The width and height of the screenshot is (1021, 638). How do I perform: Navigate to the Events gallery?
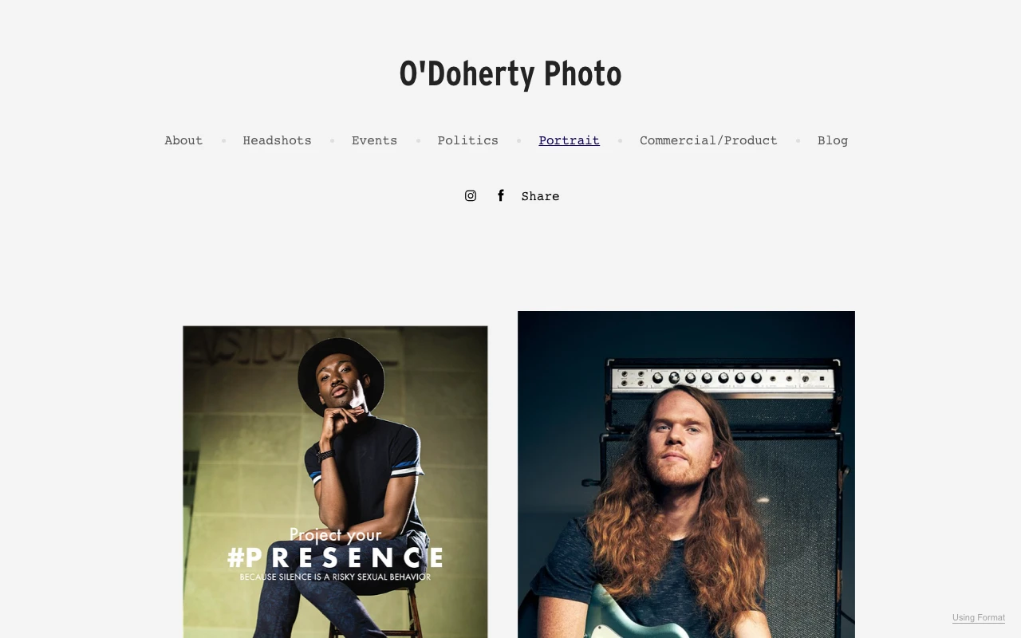pyautogui.click(x=374, y=140)
